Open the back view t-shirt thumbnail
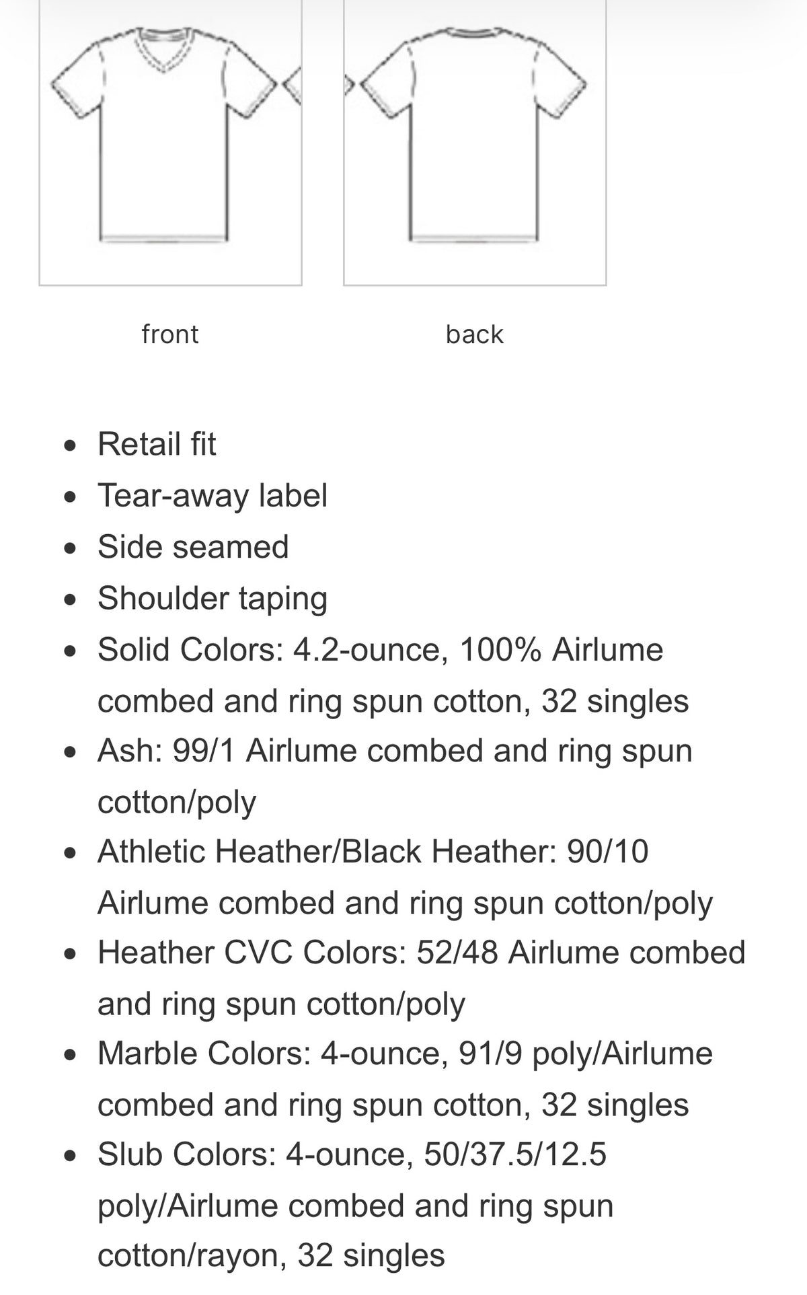807x1295 pixels. [475, 142]
